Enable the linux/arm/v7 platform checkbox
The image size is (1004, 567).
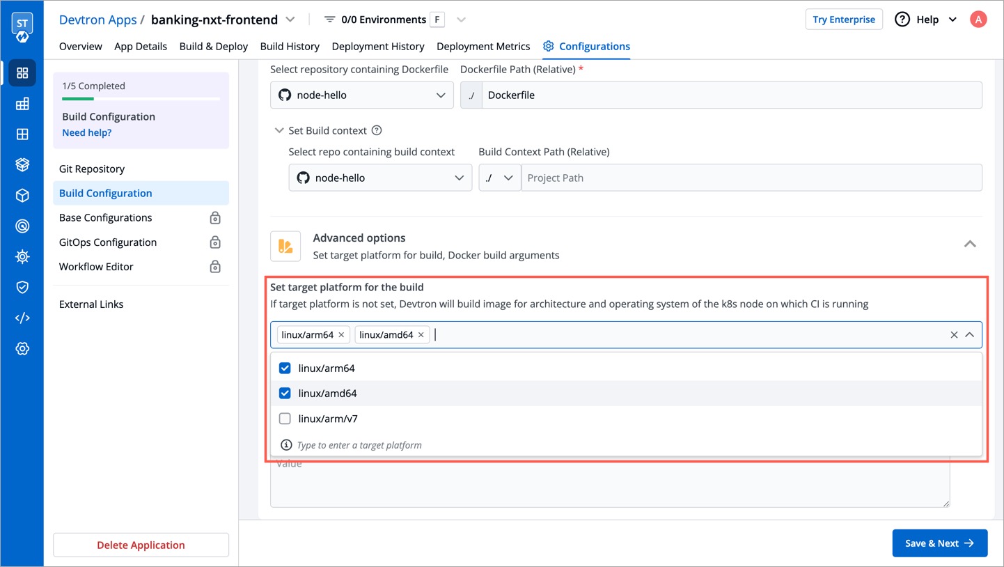point(285,419)
